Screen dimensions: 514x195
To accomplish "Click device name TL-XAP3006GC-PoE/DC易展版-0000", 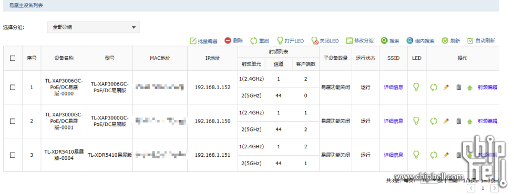I will pos(64,88).
